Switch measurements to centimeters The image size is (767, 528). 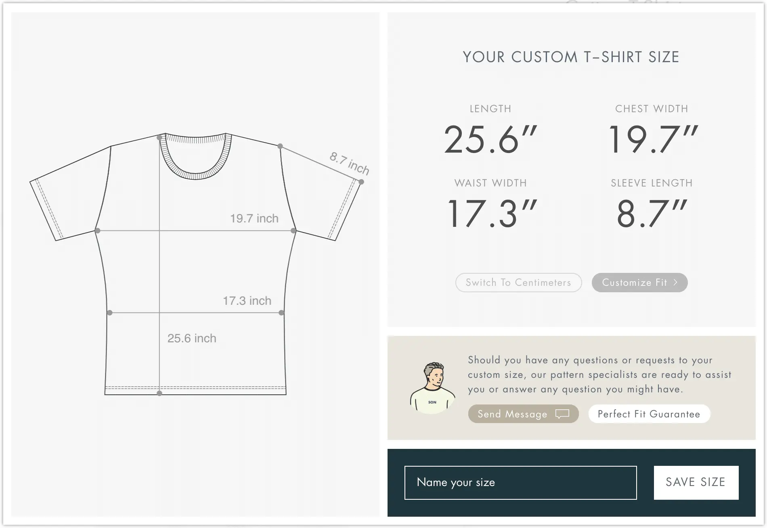pyautogui.click(x=518, y=283)
